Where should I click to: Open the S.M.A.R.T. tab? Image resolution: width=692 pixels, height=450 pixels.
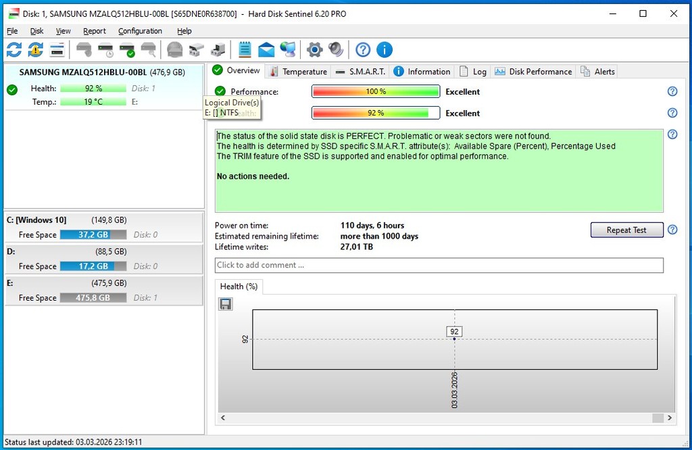pos(361,72)
